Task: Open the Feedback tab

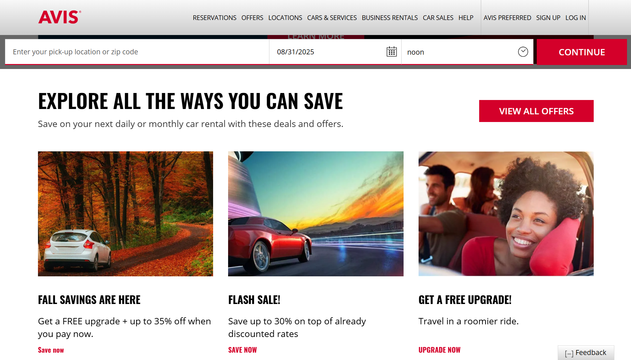Action: [x=586, y=353]
